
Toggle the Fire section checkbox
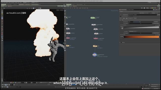[121, 20]
